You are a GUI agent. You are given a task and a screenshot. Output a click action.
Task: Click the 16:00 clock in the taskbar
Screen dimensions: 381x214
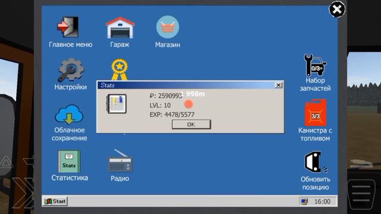[x=322, y=202]
